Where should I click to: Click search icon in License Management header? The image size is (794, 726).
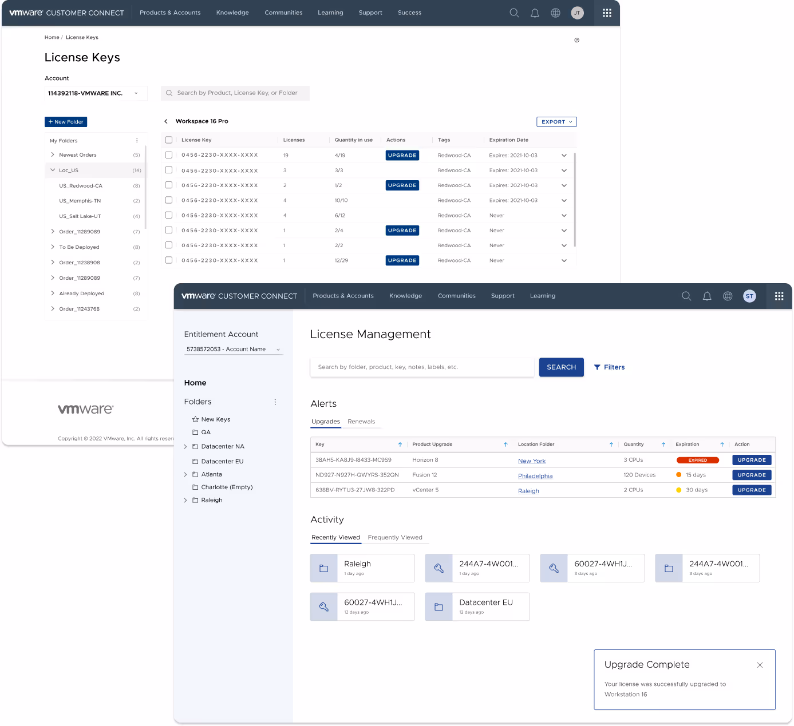(x=686, y=296)
